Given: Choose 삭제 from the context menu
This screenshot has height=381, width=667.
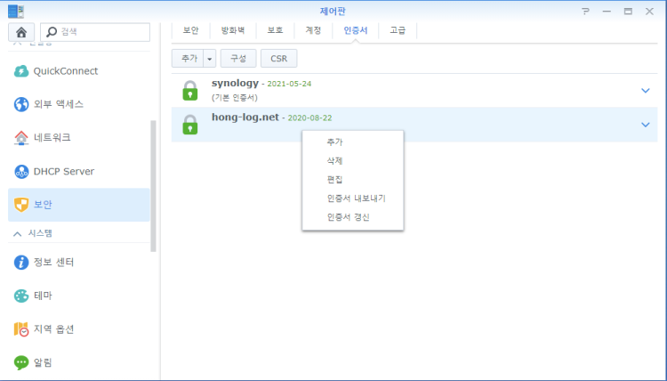Looking at the screenshot, I should (334, 161).
